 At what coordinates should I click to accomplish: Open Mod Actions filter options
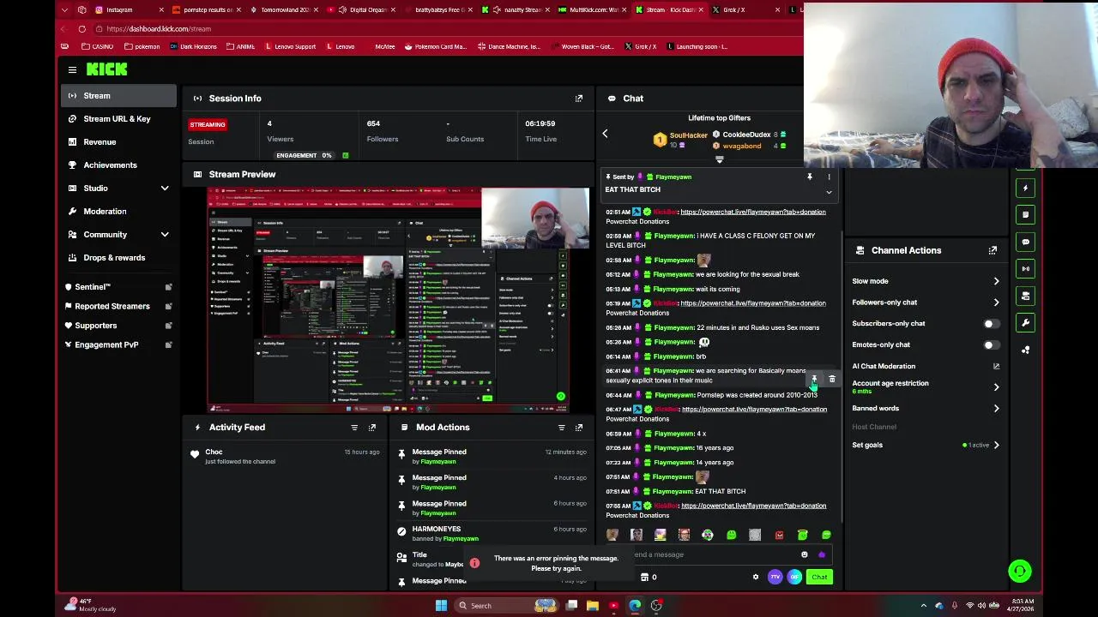pos(561,428)
